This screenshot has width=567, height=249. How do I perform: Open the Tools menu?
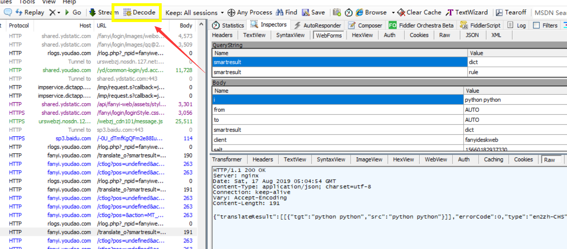coord(27,2)
